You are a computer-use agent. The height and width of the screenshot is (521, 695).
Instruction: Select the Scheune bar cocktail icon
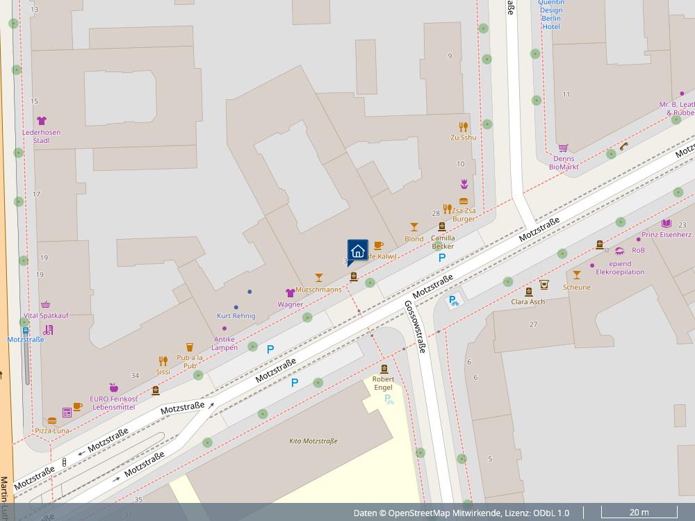(x=576, y=276)
